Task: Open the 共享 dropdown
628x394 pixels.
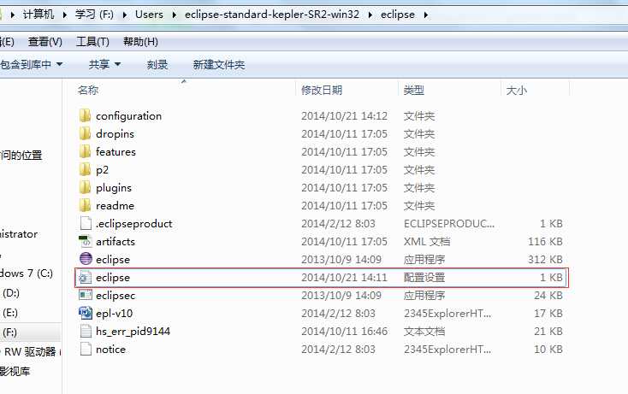Action: 104,64
